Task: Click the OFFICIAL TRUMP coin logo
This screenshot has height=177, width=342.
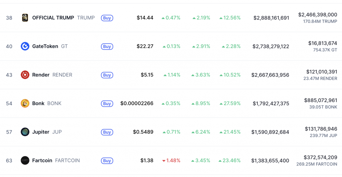Action: click(25, 18)
